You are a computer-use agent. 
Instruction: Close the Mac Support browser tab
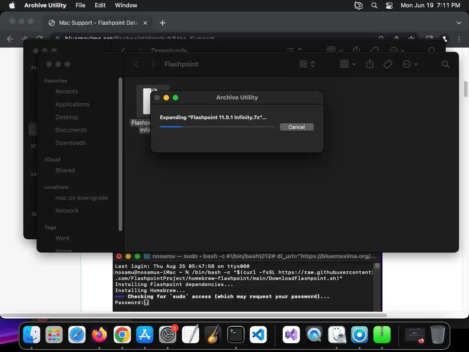(x=145, y=23)
